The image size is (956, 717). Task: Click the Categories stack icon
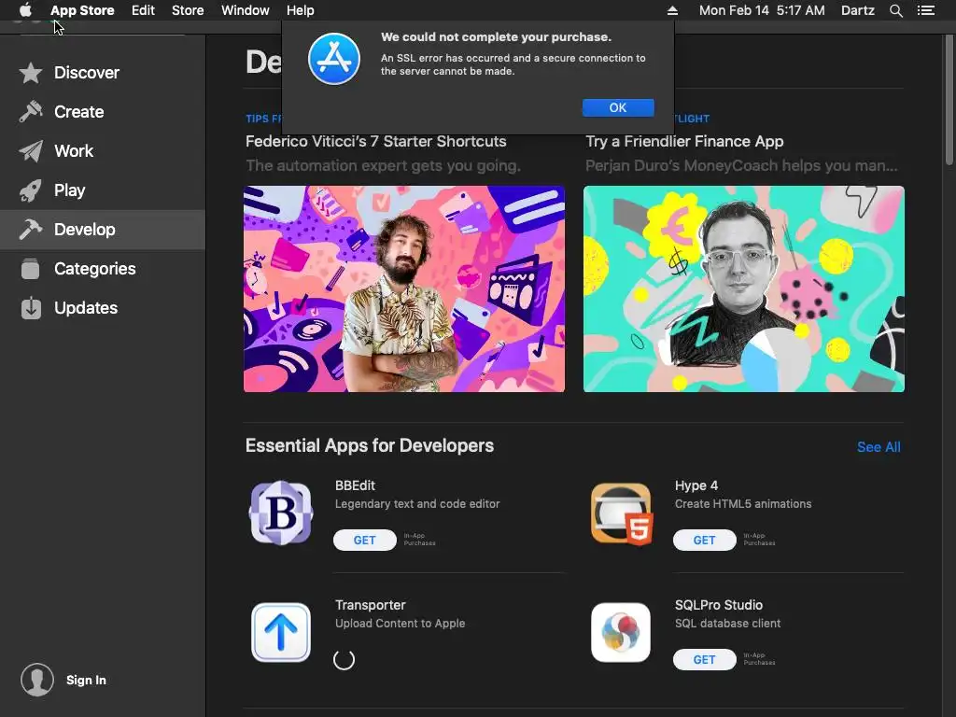tap(31, 268)
